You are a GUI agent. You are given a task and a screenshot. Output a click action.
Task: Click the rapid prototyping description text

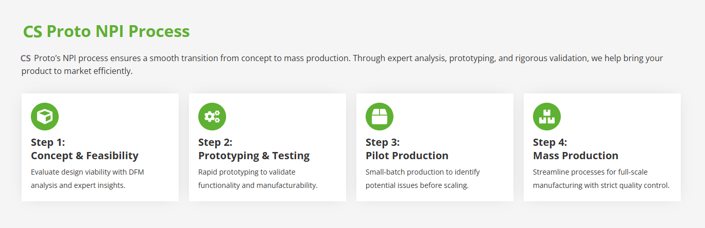tap(257, 178)
